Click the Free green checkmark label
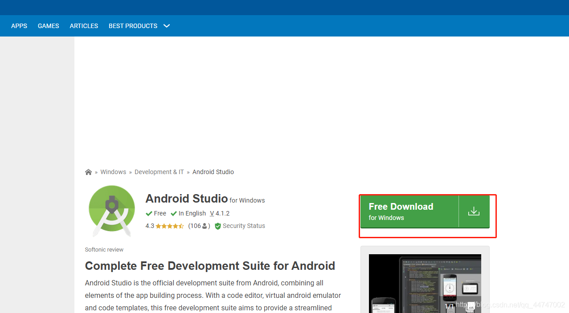The height and width of the screenshot is (313, 569). click(156, 213)
